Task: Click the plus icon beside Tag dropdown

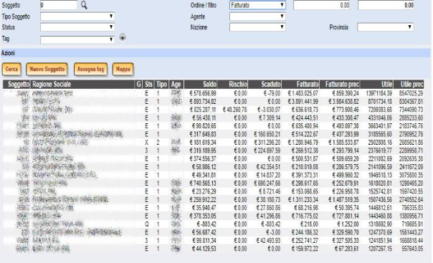Action: coord(123,37)
